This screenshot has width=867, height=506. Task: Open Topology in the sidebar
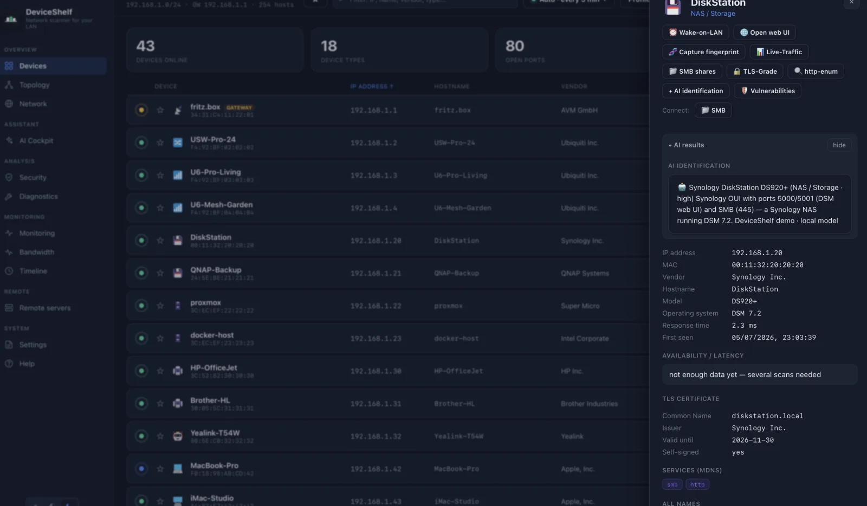(53, 85)
